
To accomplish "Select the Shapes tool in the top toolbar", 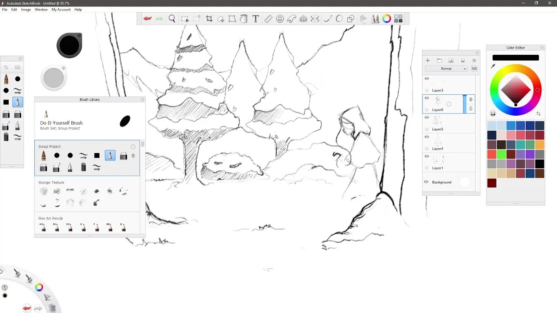I will pos(351,19).
